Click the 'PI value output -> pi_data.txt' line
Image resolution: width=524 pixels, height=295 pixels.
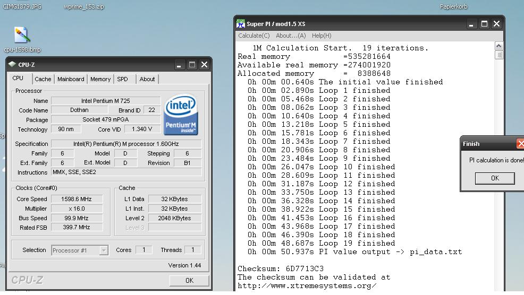click(354, 251)
